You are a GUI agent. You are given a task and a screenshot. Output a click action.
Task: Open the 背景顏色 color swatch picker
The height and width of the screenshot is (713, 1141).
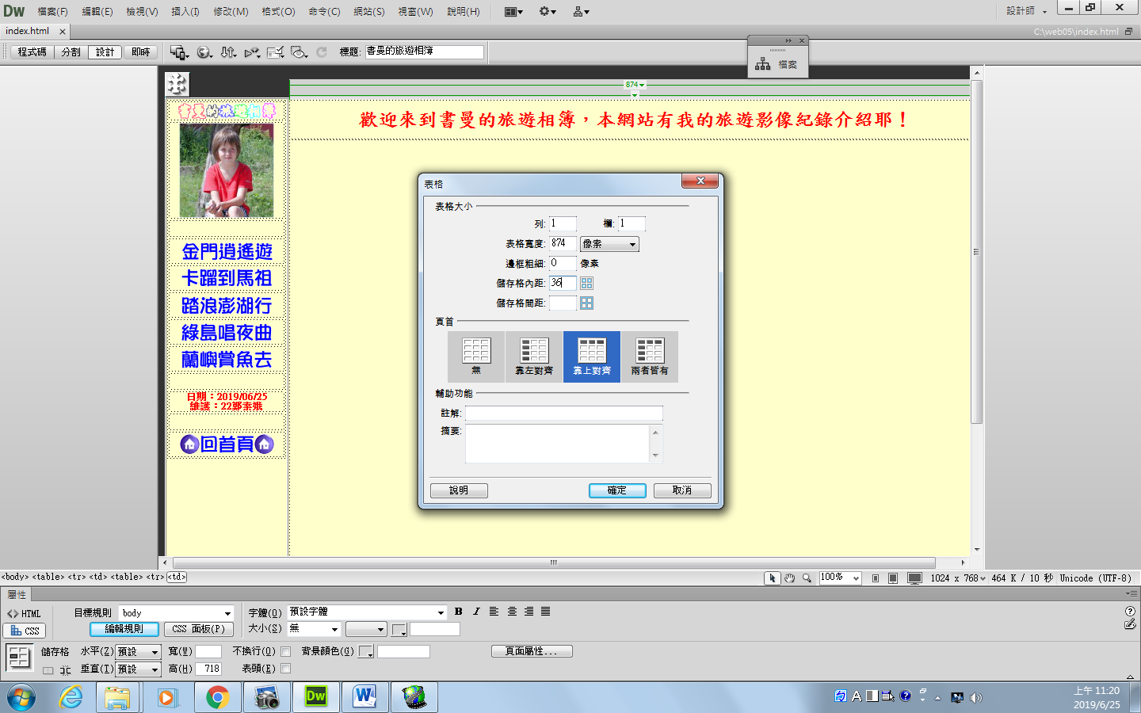click(366, 651)
